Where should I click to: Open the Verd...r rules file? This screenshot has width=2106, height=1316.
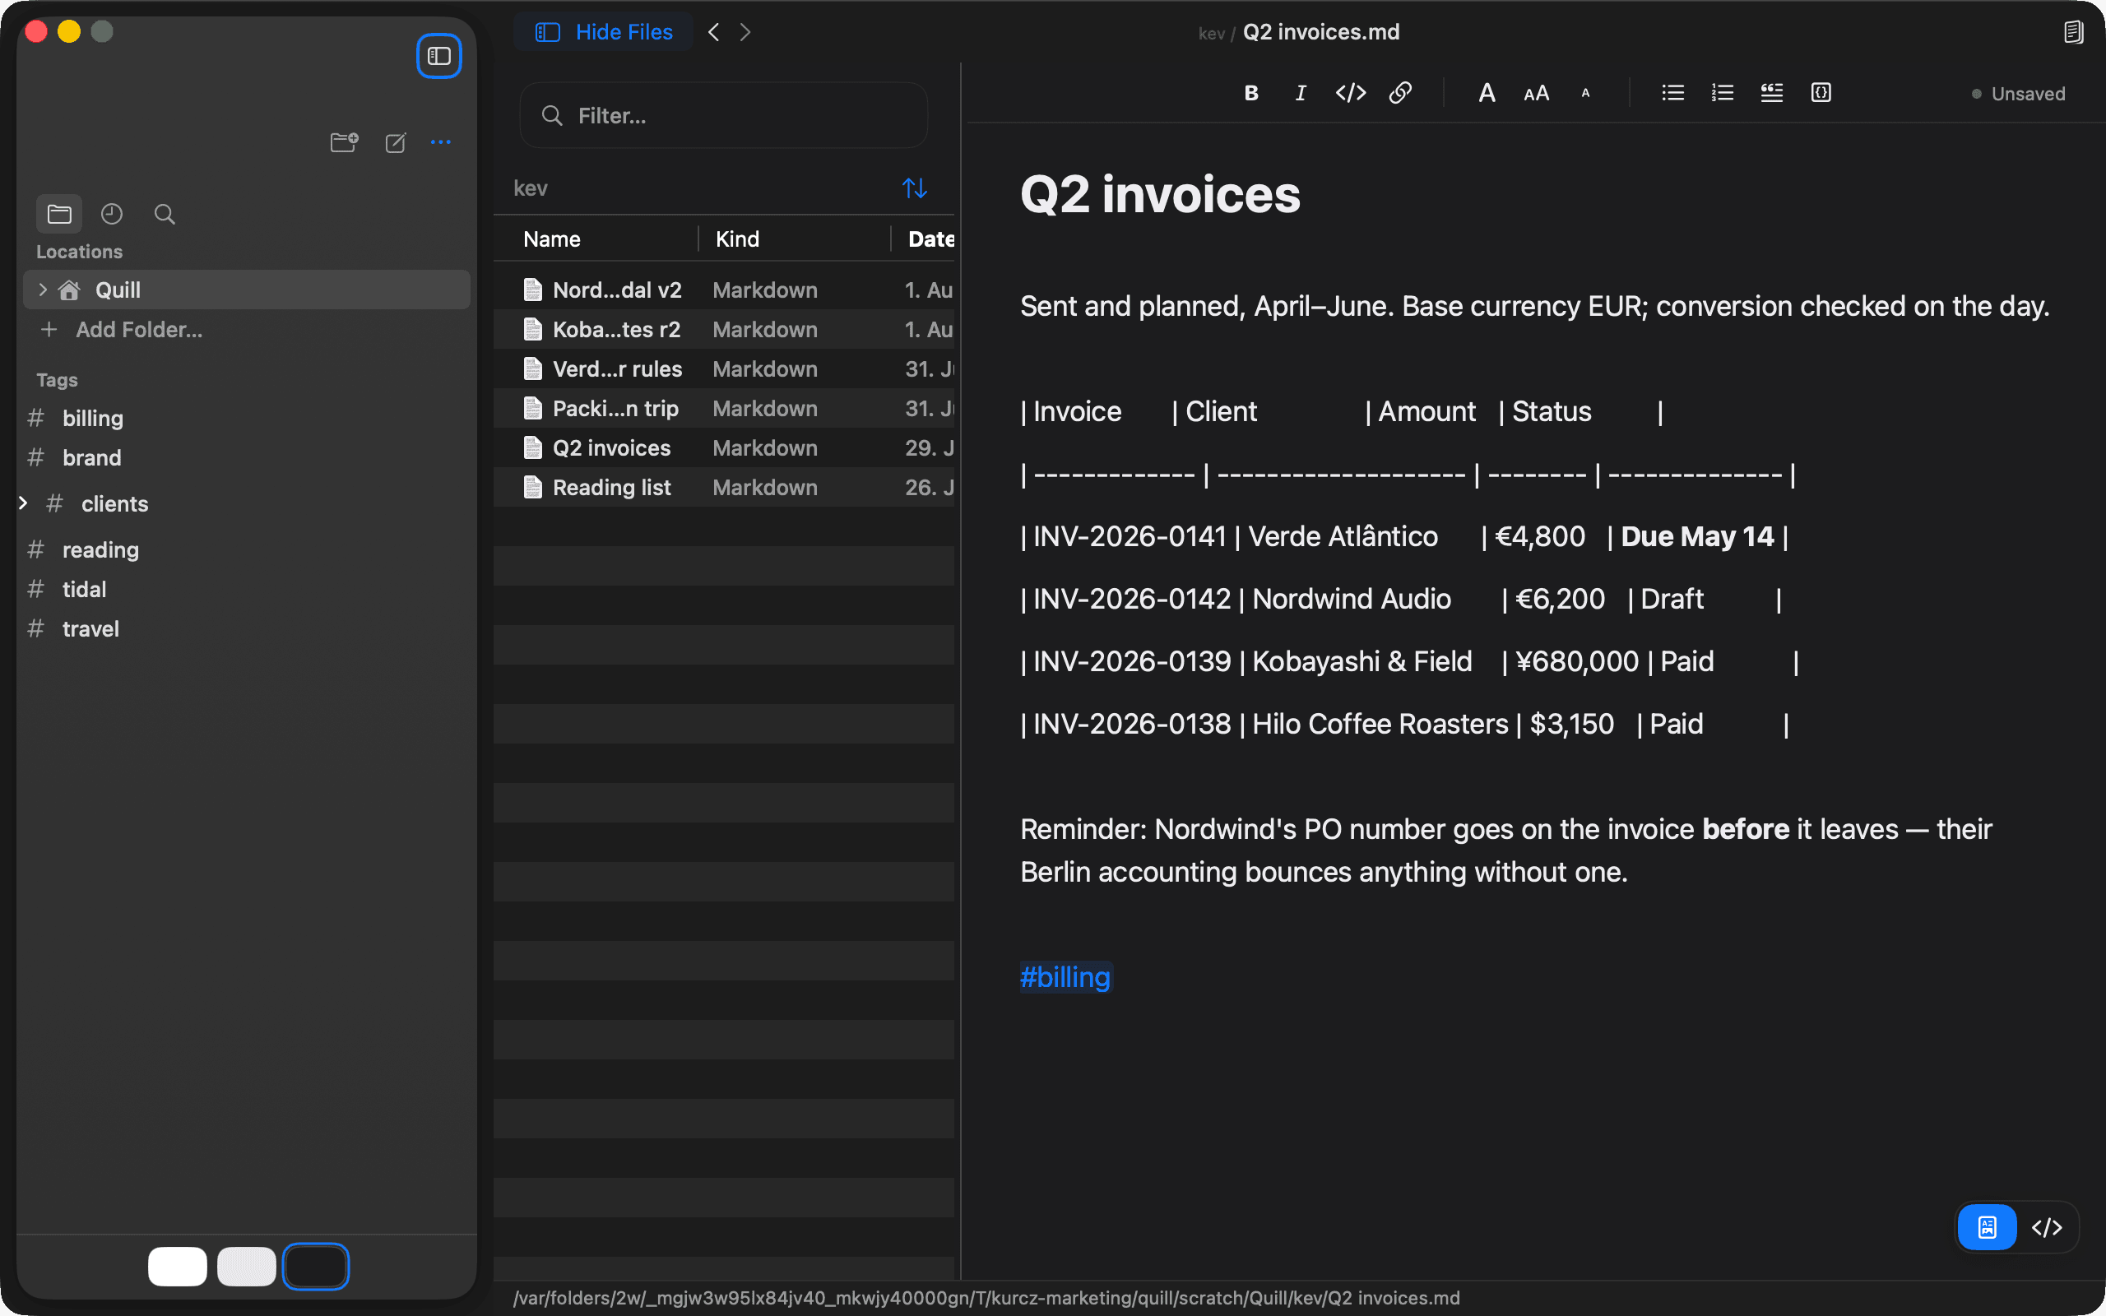coord(724,369)
